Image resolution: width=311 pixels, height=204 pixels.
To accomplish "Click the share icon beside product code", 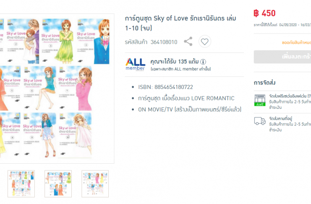I will [x=188, y=42].
